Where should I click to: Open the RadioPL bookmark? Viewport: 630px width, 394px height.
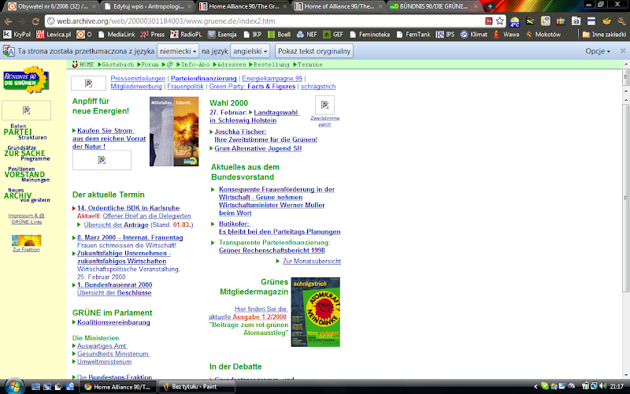tap(186, 35)
